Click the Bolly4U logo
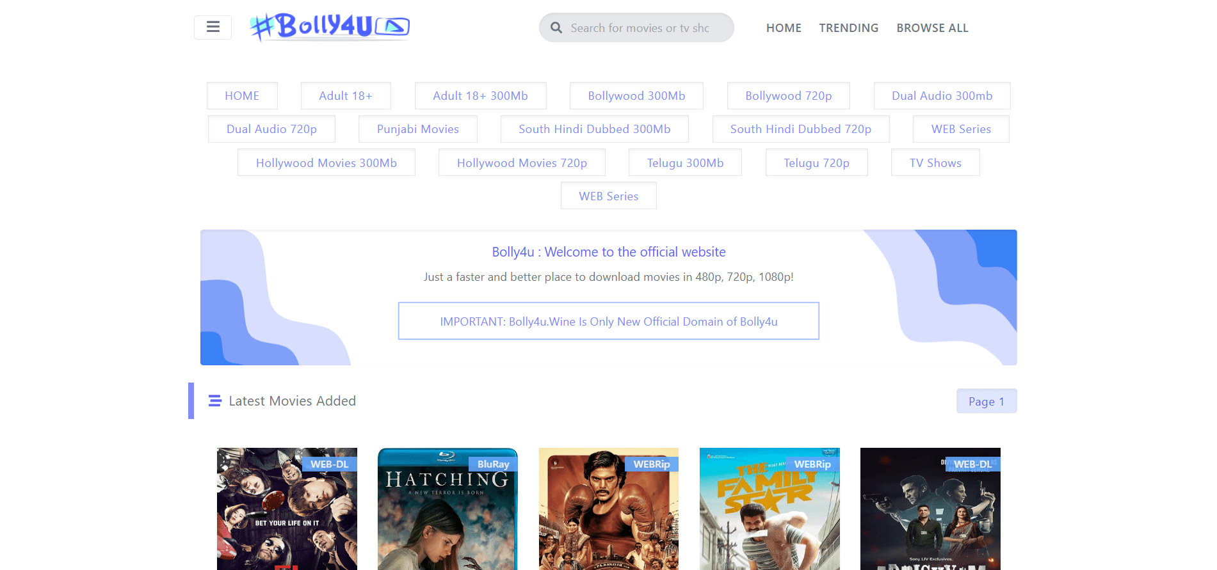This screenshot has height=570, width=1217. pos(330,27)
